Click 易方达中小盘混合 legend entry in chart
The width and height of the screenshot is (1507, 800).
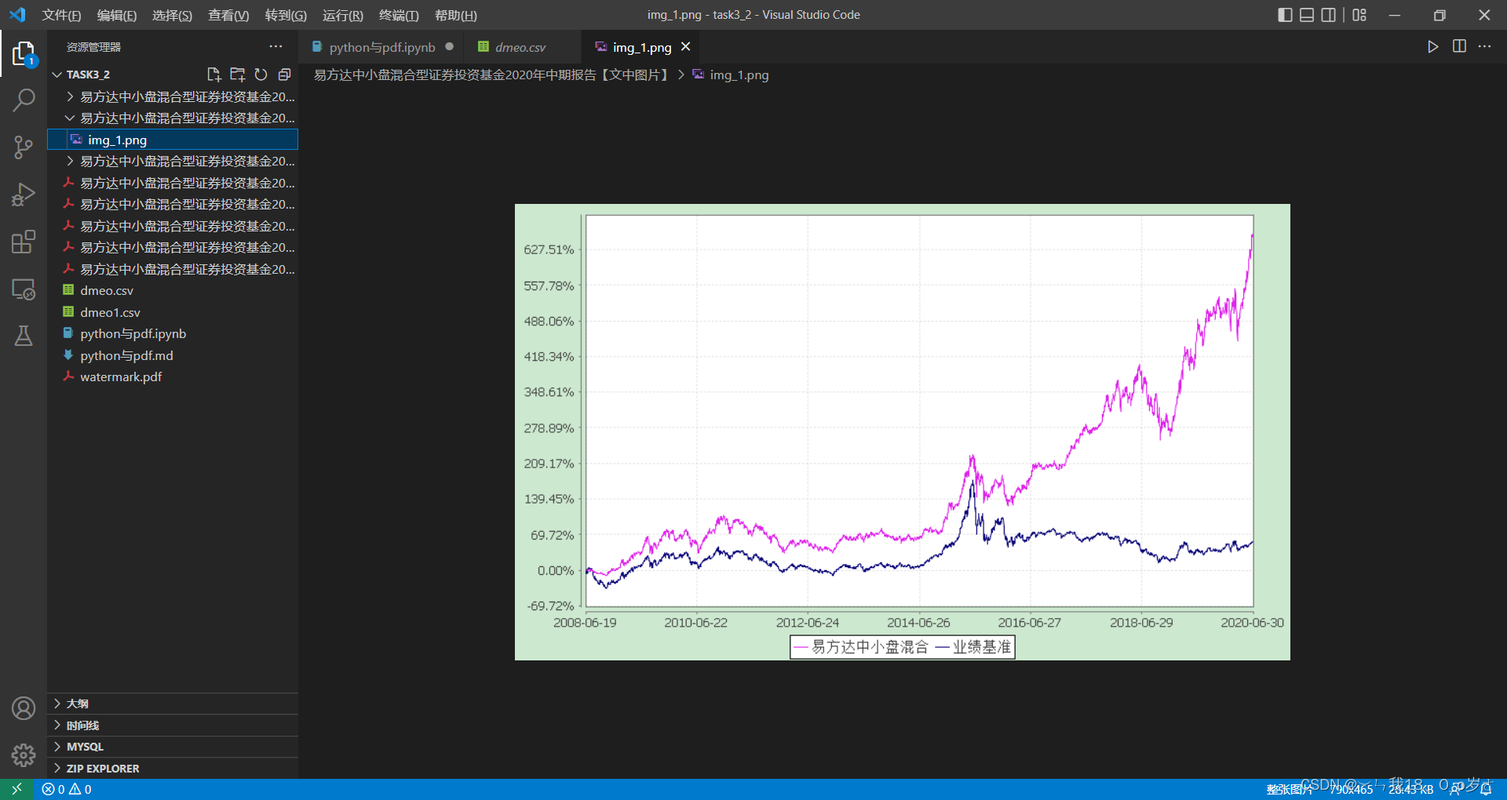pos(861,647)
